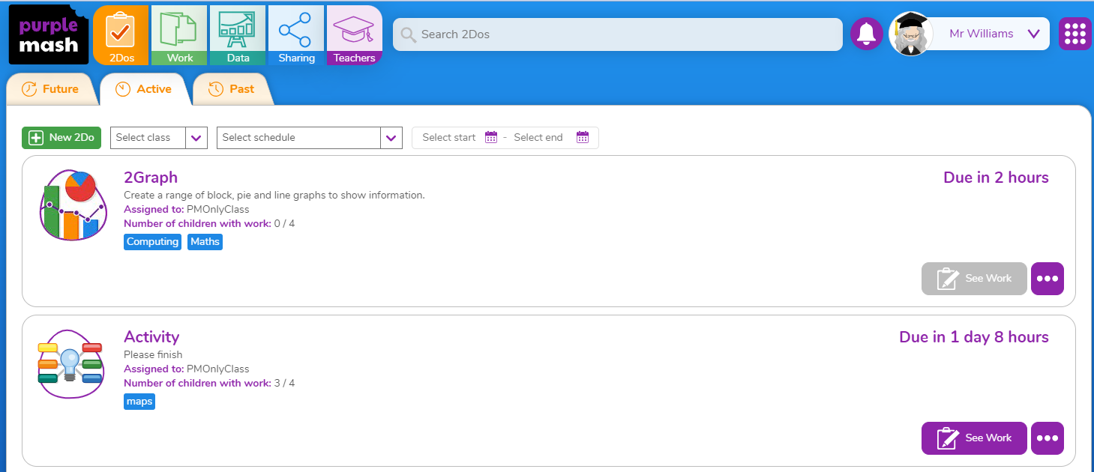The width and height of the screenshot is (1094, 472).
Task: Open more options for 2Graph
Action: tap(1048, 279)
